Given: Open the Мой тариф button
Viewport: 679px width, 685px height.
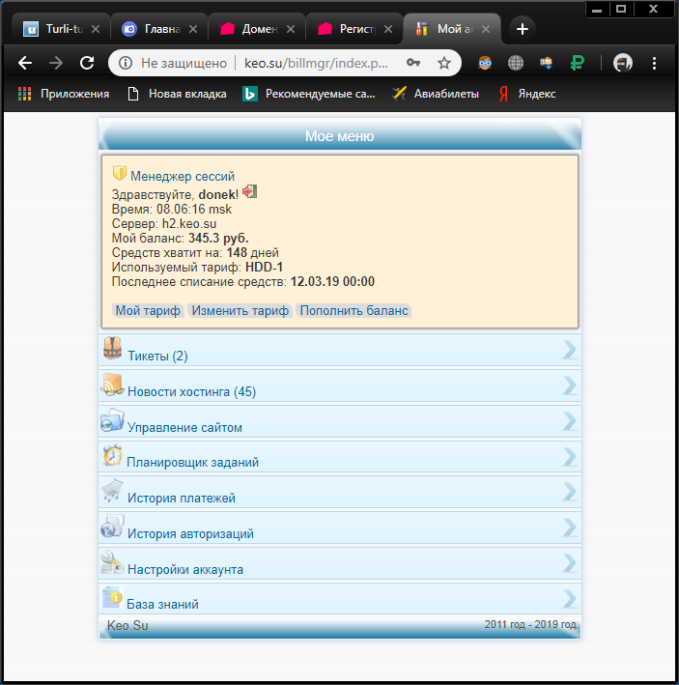Looking at the screenshot, I should 149,311.
